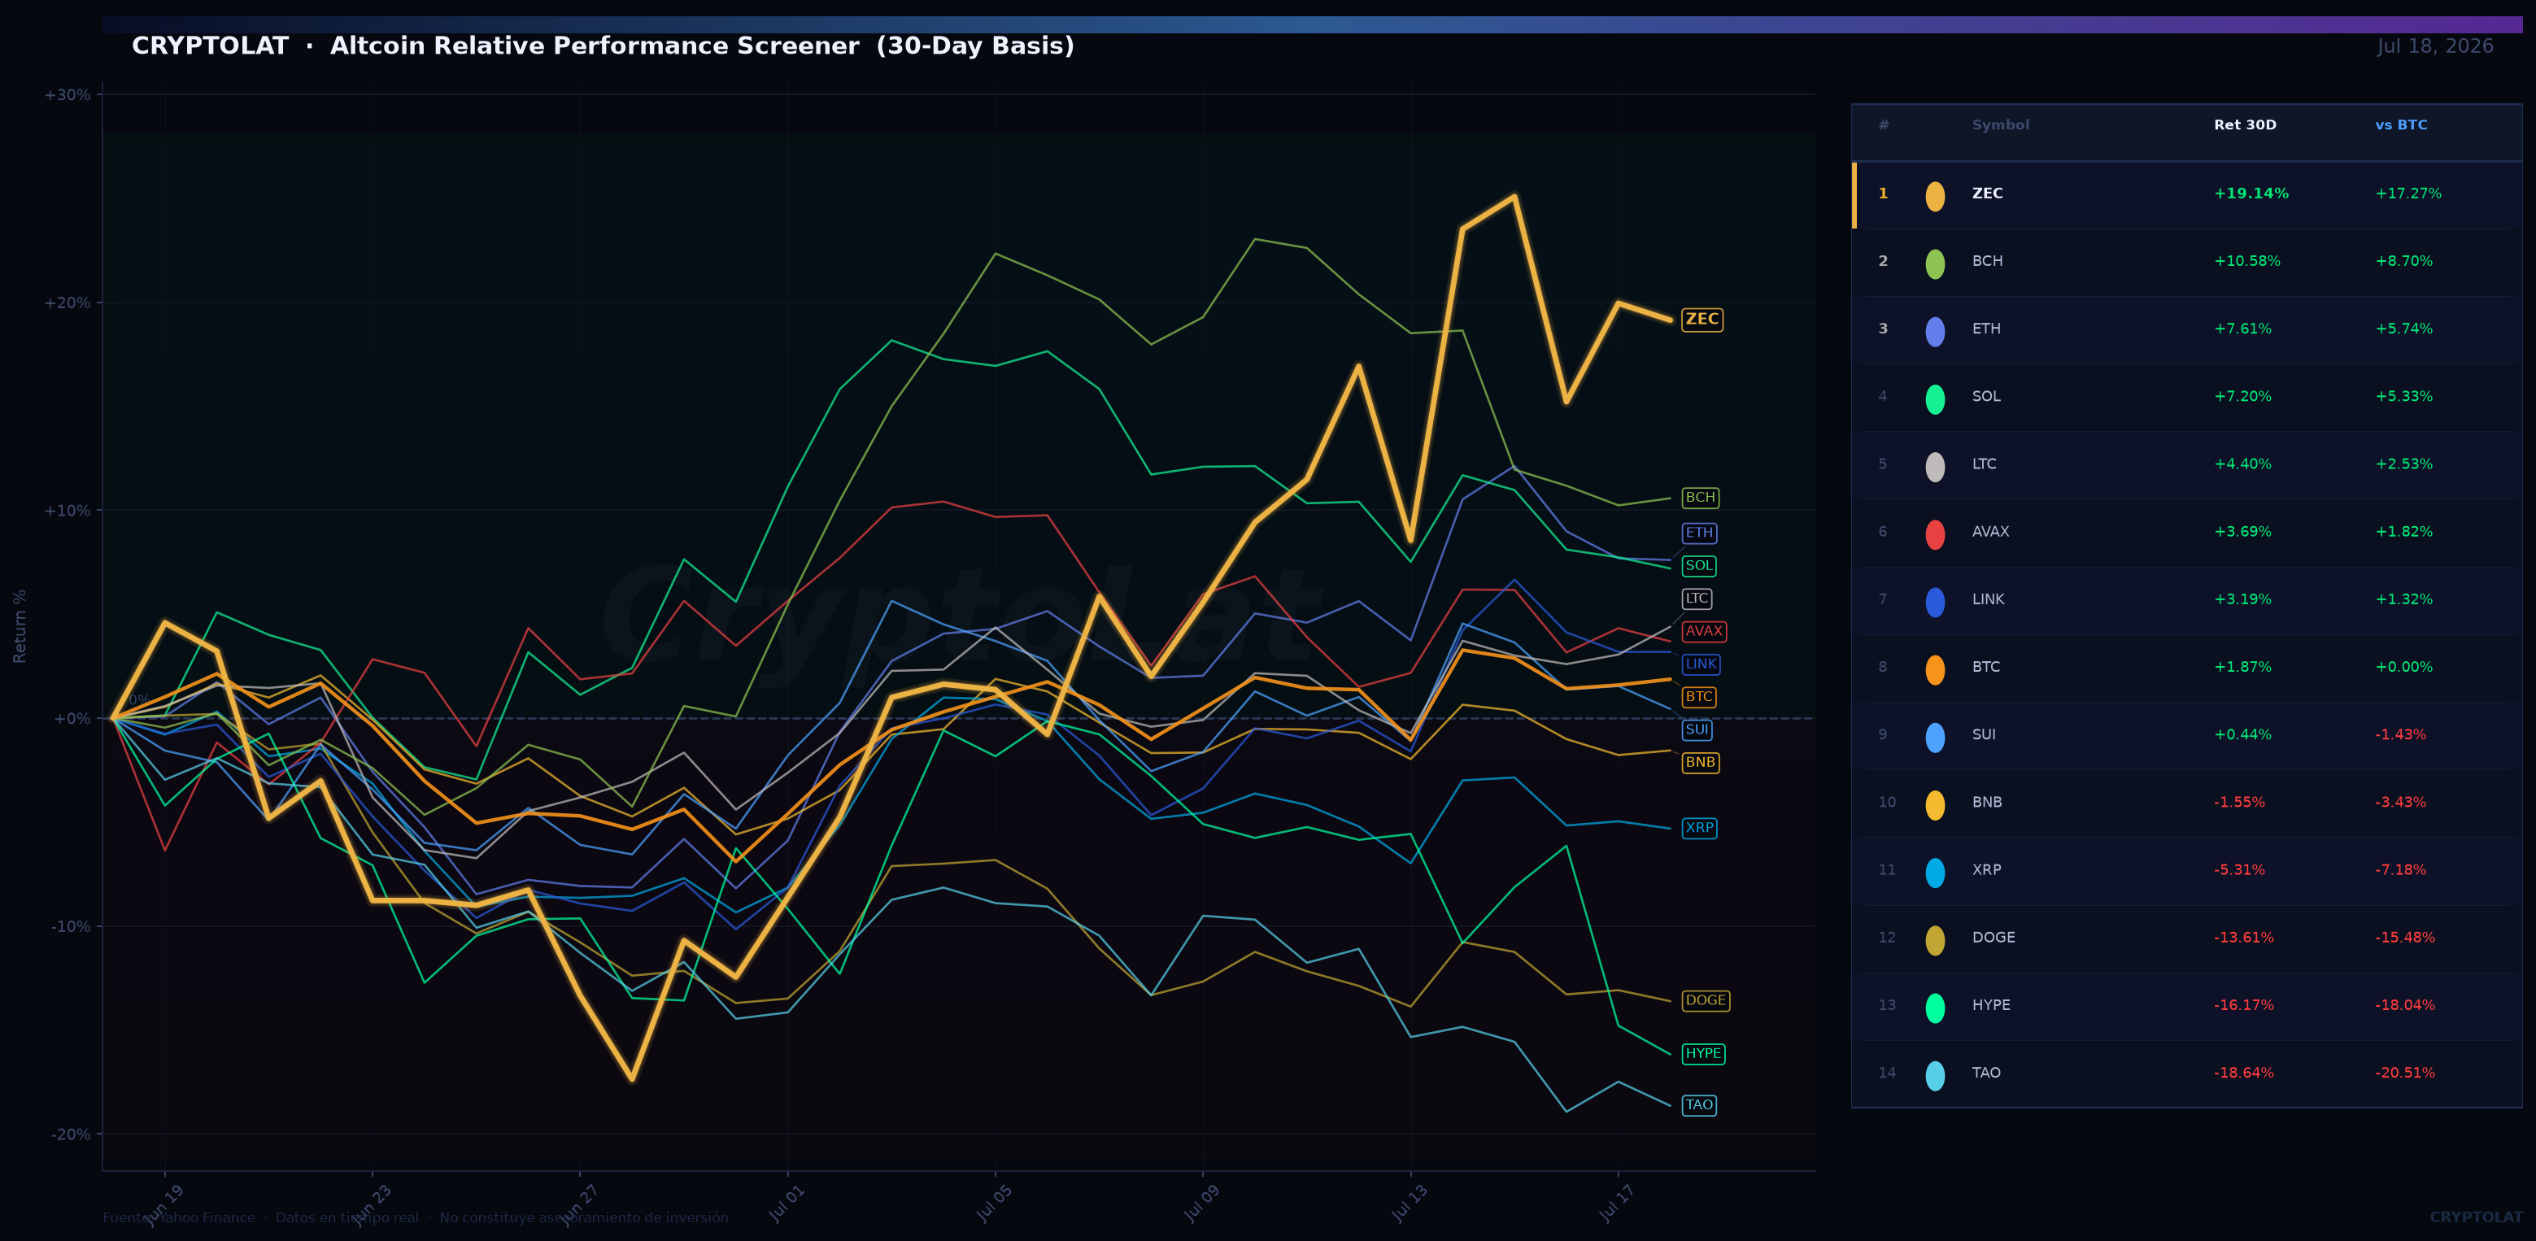This screenshot has height=1241, width=2536.
Task: Select the BTC line label on the chart
Action: (1698, 697)
